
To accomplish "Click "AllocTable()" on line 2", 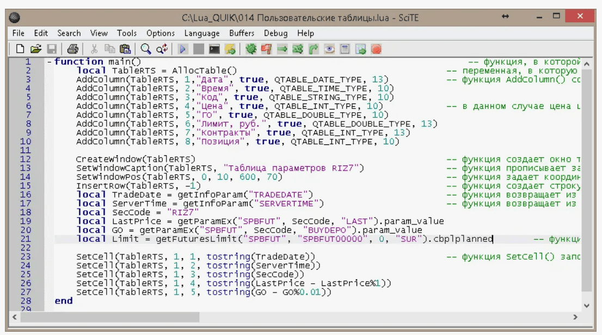I will (x=204, y=71).
